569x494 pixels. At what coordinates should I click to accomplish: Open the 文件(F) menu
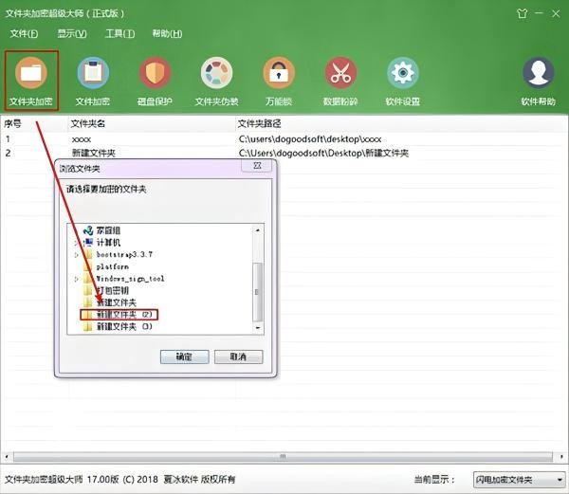click(23, 34)
